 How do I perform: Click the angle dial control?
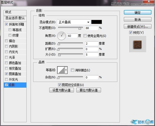(x=61, y=36)
